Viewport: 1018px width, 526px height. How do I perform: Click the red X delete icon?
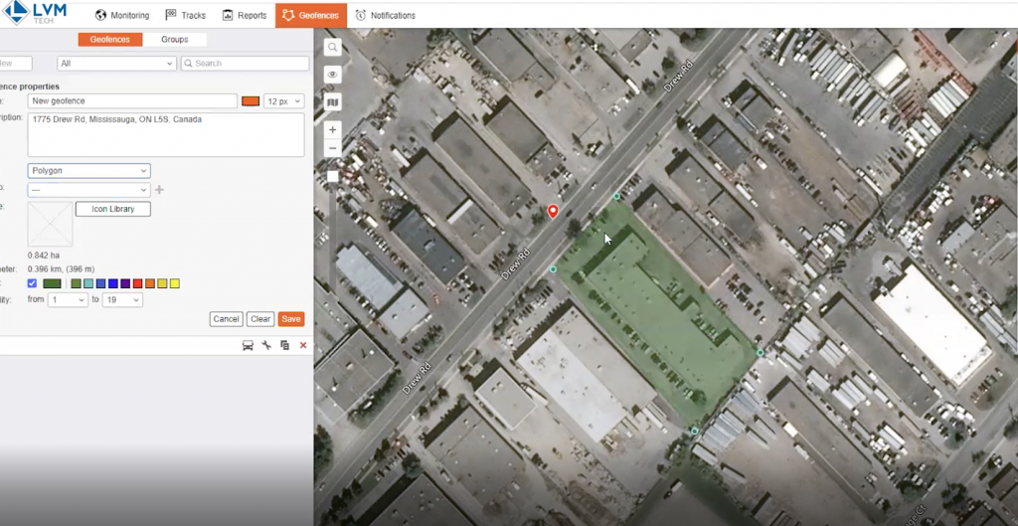pyautogui.click(x=303, y=345)
